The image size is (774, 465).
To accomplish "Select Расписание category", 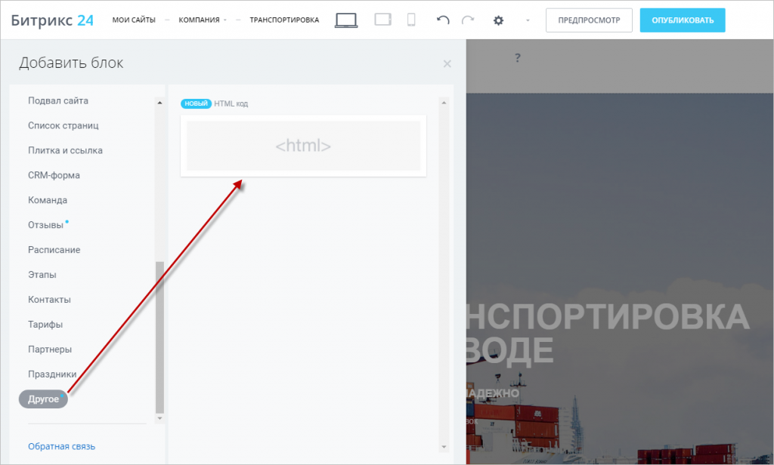I will (54, 250).
